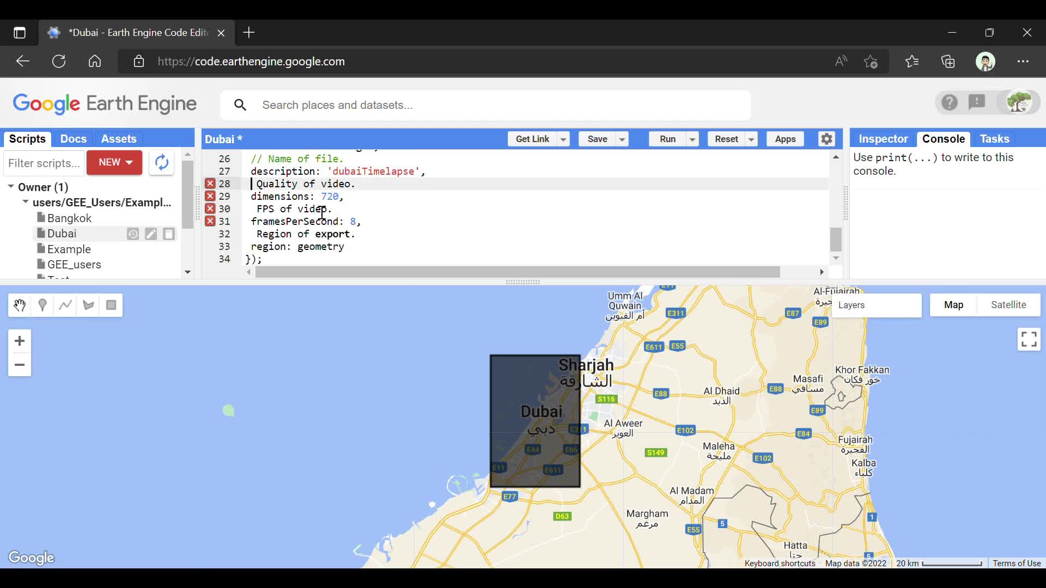Select the add marker tool
This screenshot has width=1046, height=588.
[x=42, y=305]
